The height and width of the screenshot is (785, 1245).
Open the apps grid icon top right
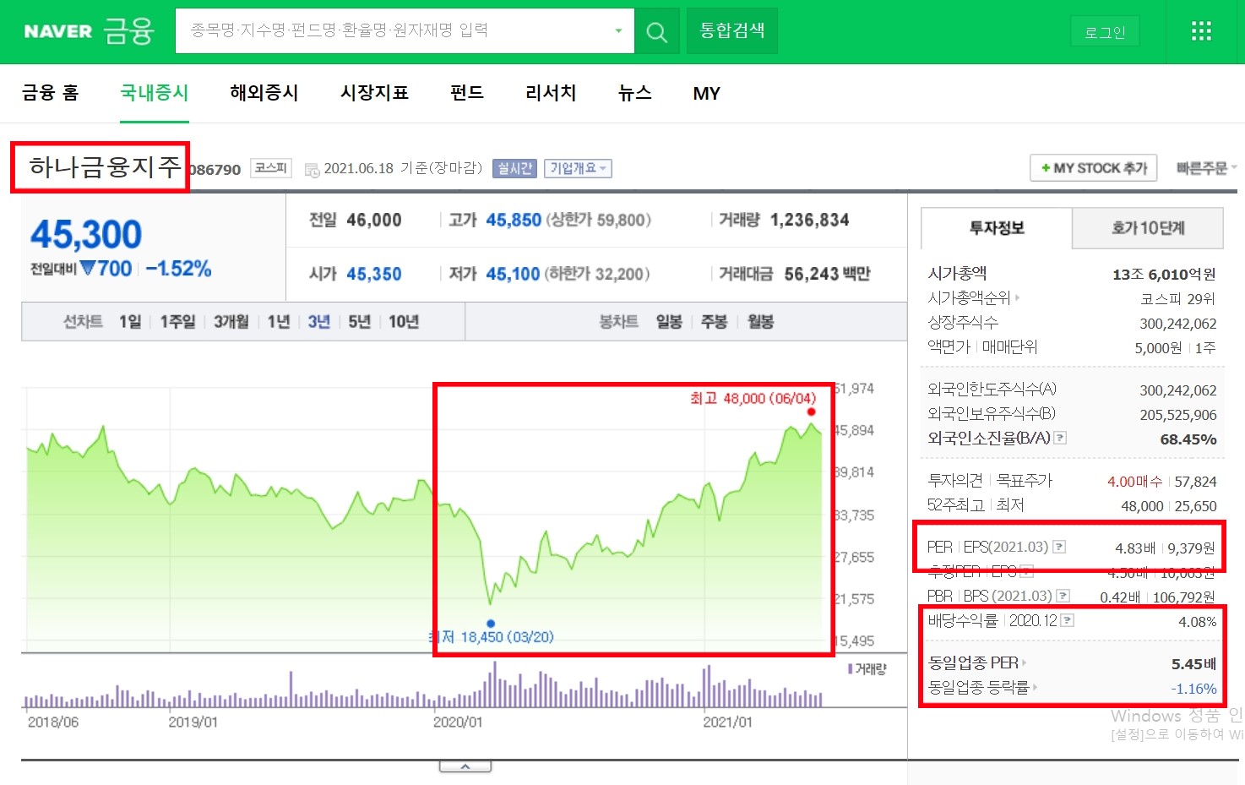pos(1200,30)
